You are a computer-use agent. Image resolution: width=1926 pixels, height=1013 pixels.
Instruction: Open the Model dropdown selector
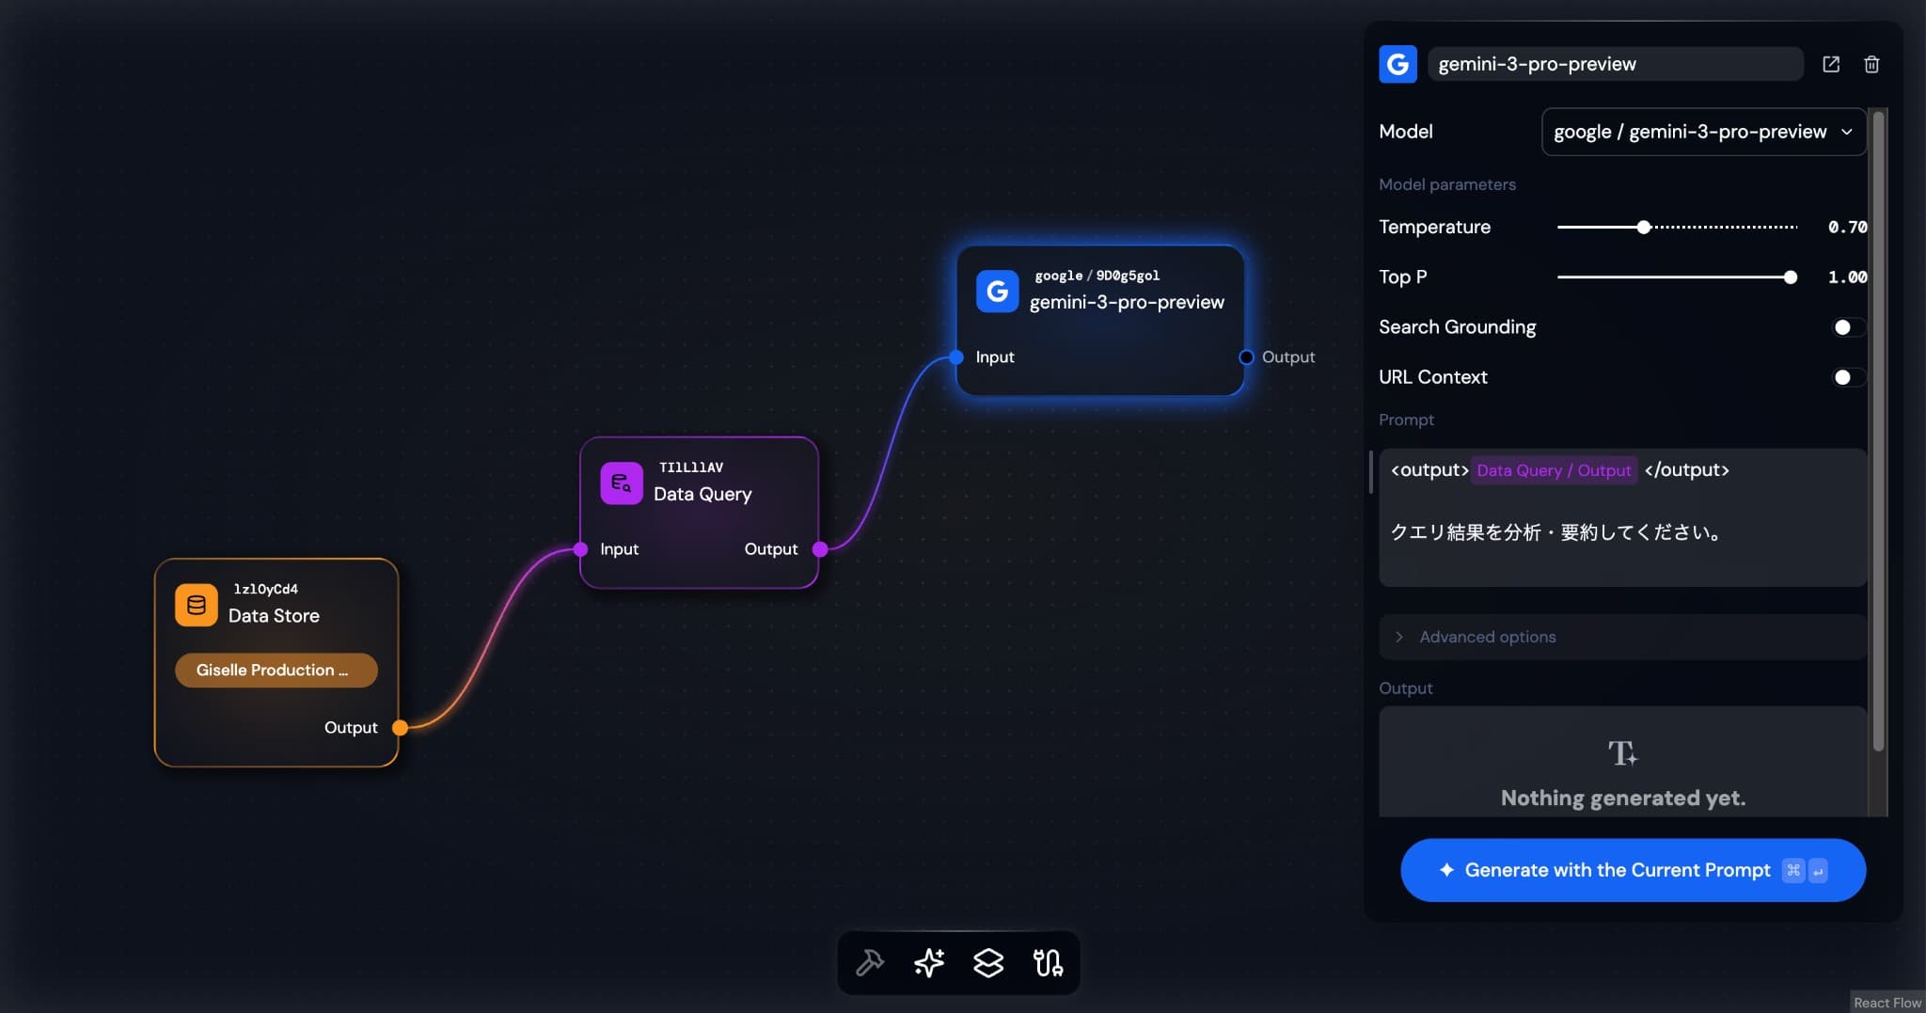coord(1703,132)
